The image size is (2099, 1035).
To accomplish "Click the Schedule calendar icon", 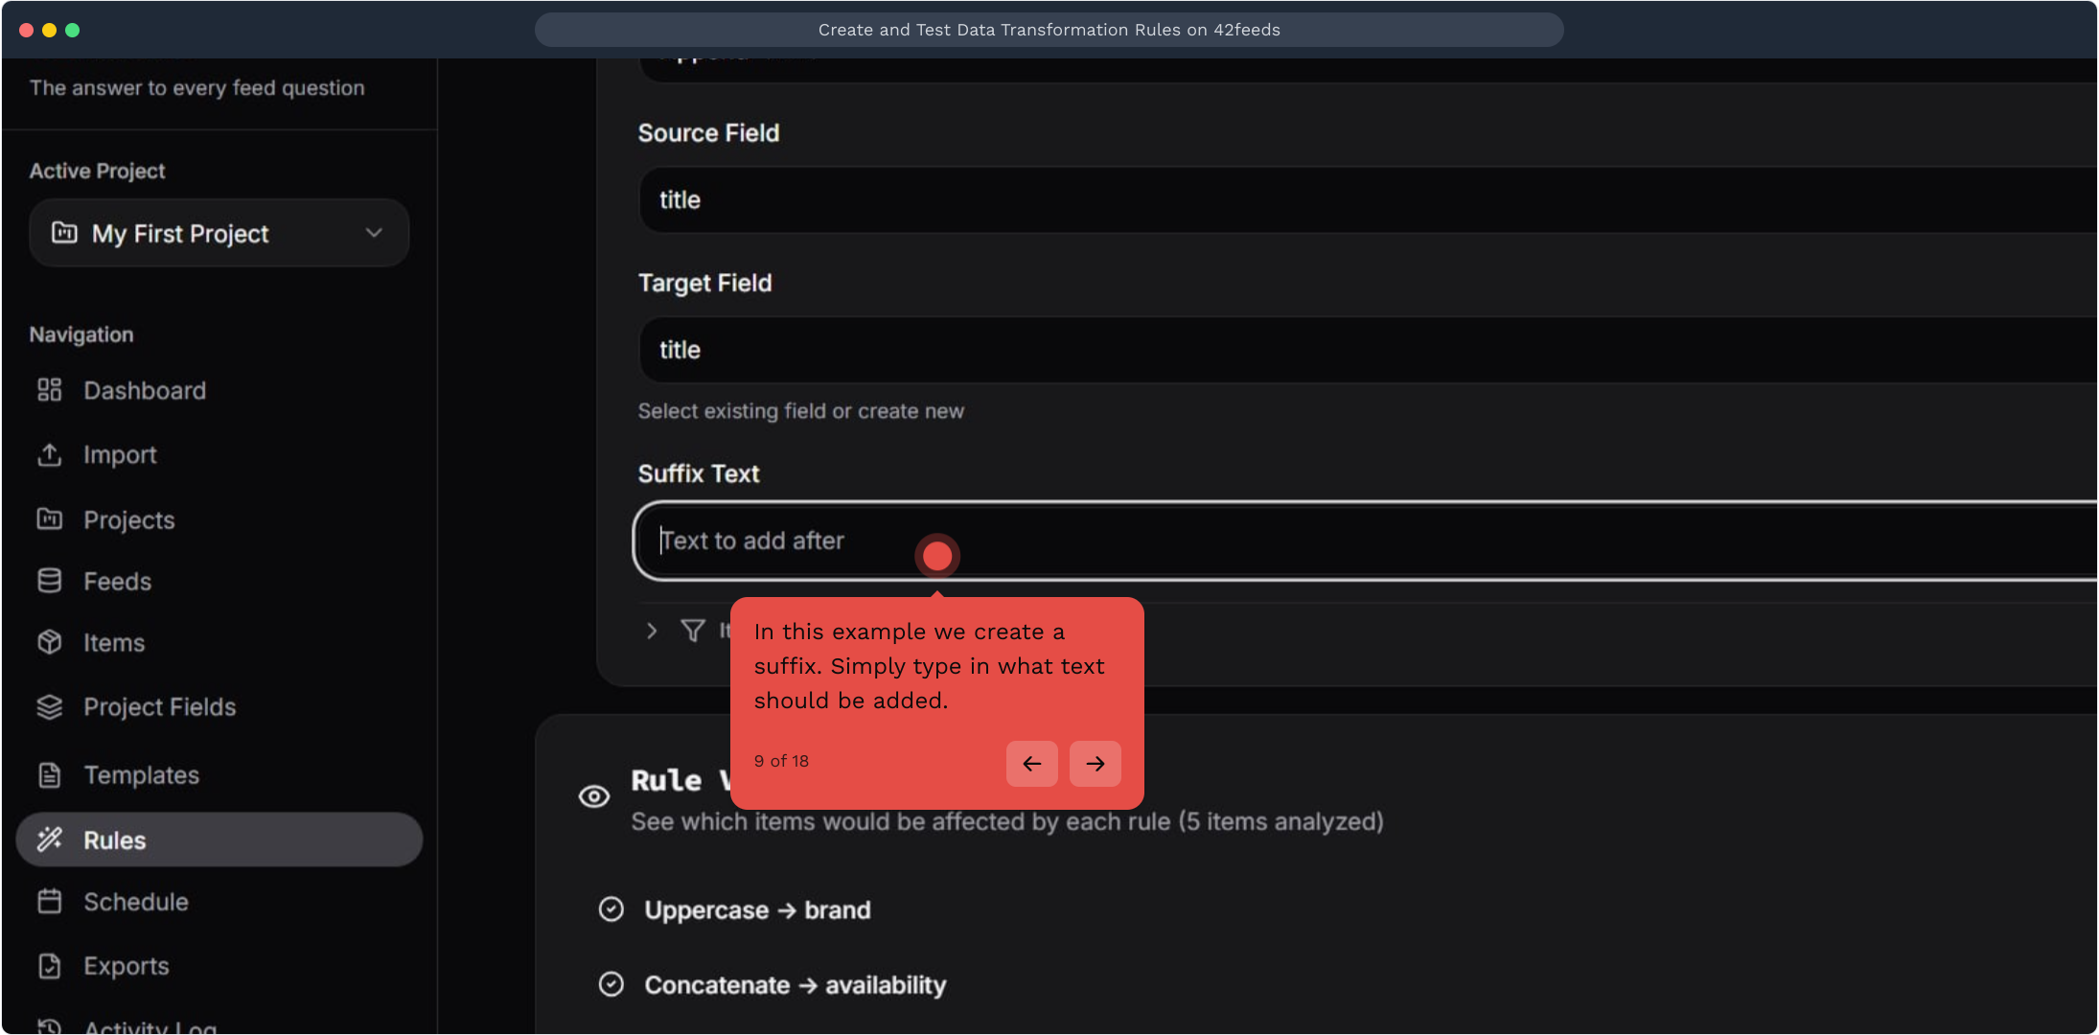I will tap(49, 902).
